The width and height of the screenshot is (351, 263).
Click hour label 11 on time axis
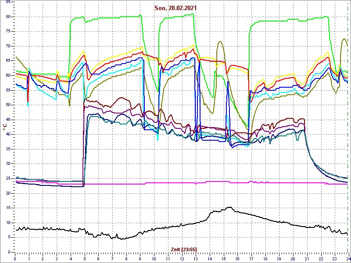tap(168, 258)
